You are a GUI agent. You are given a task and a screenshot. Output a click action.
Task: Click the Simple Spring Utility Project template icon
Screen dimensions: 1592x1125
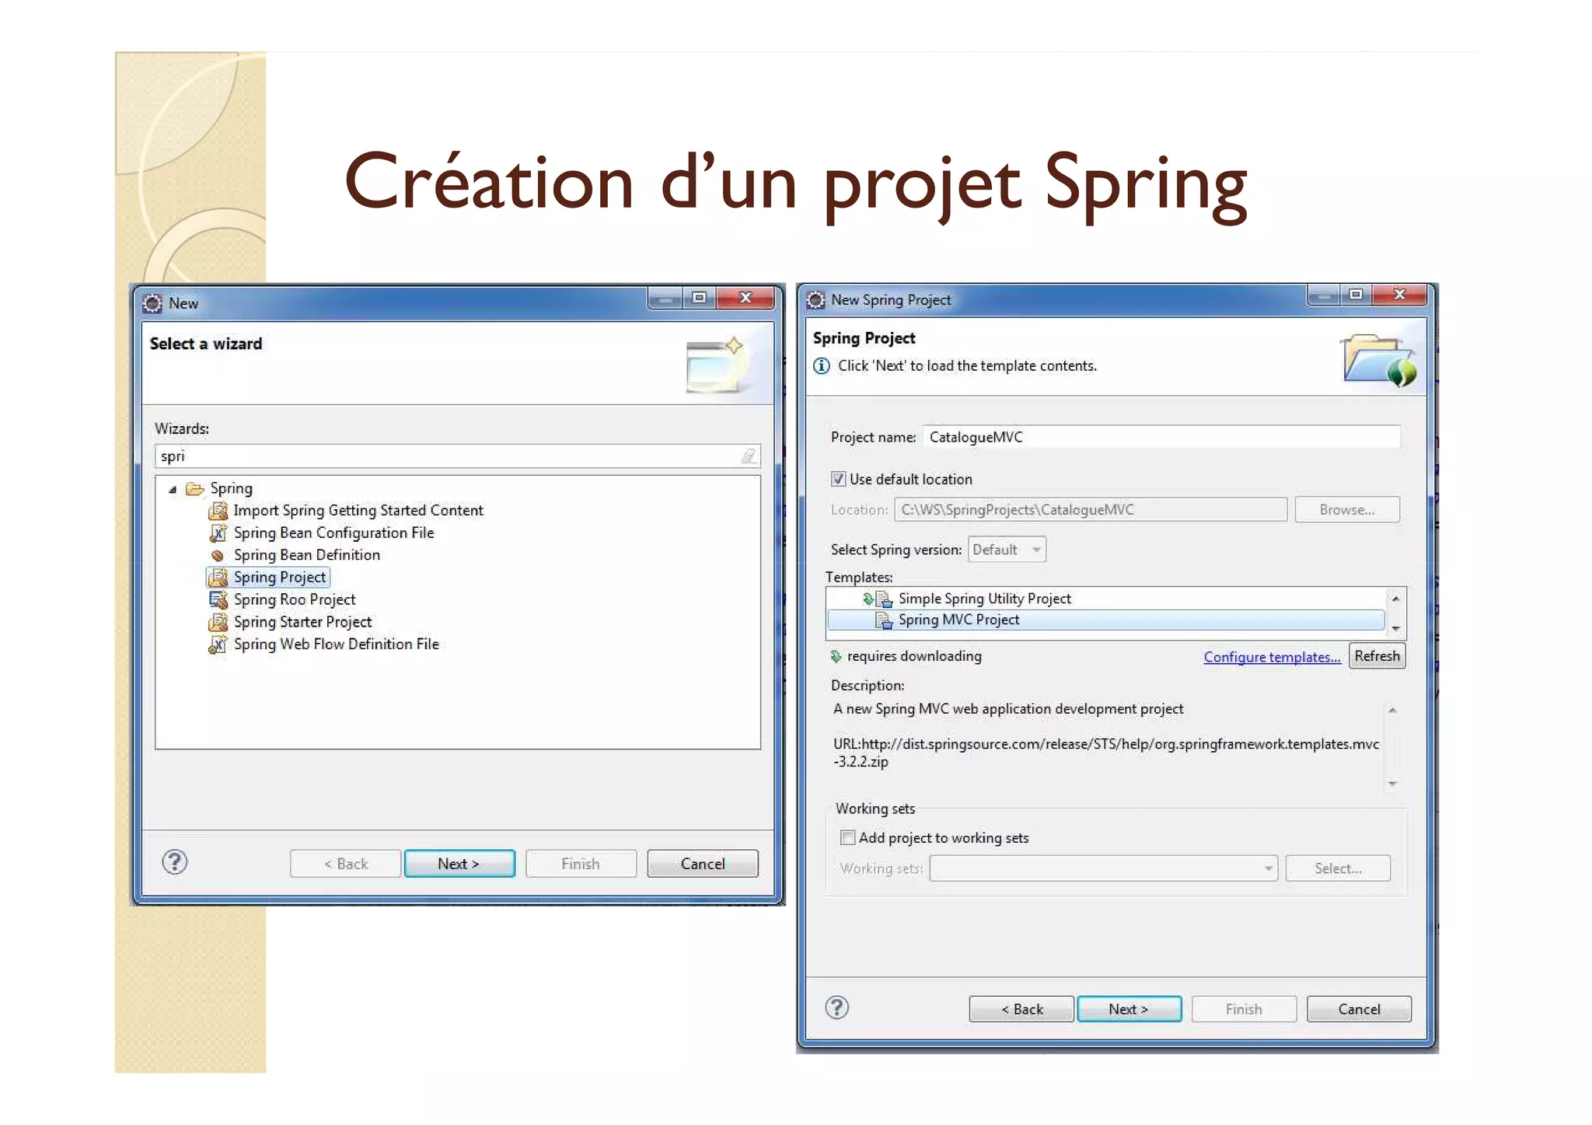click(x=883, y=599)
